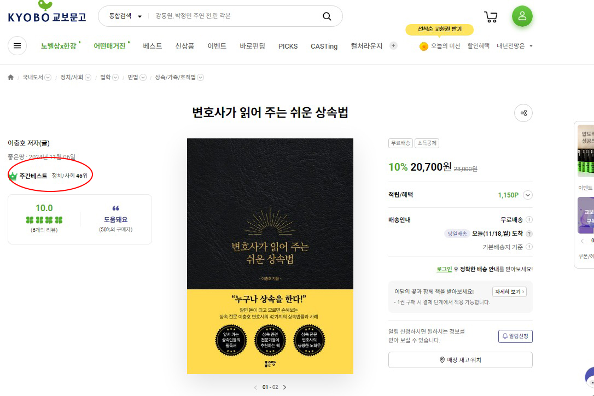Click the share icon beside the title
Viewport: 594px width, 396px height.
coord(523,113)
